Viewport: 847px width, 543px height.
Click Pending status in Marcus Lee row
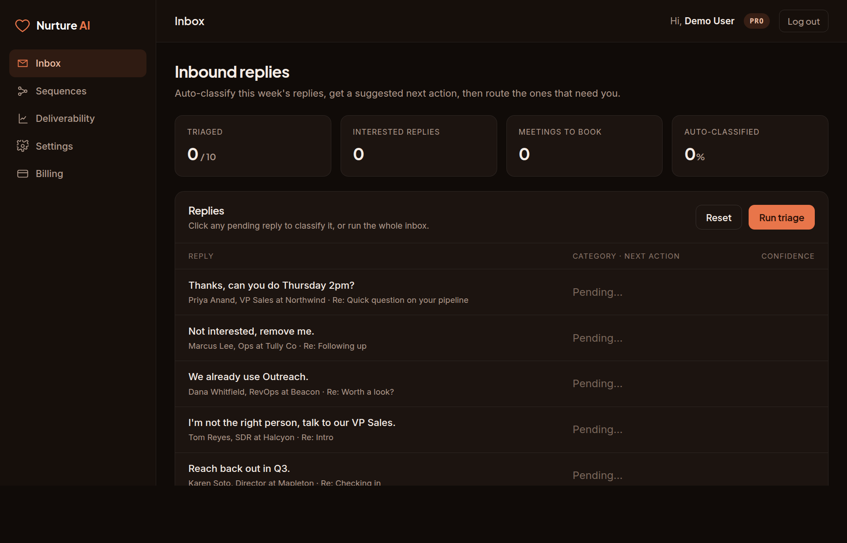pyautogui.click(x=597, y=338)
